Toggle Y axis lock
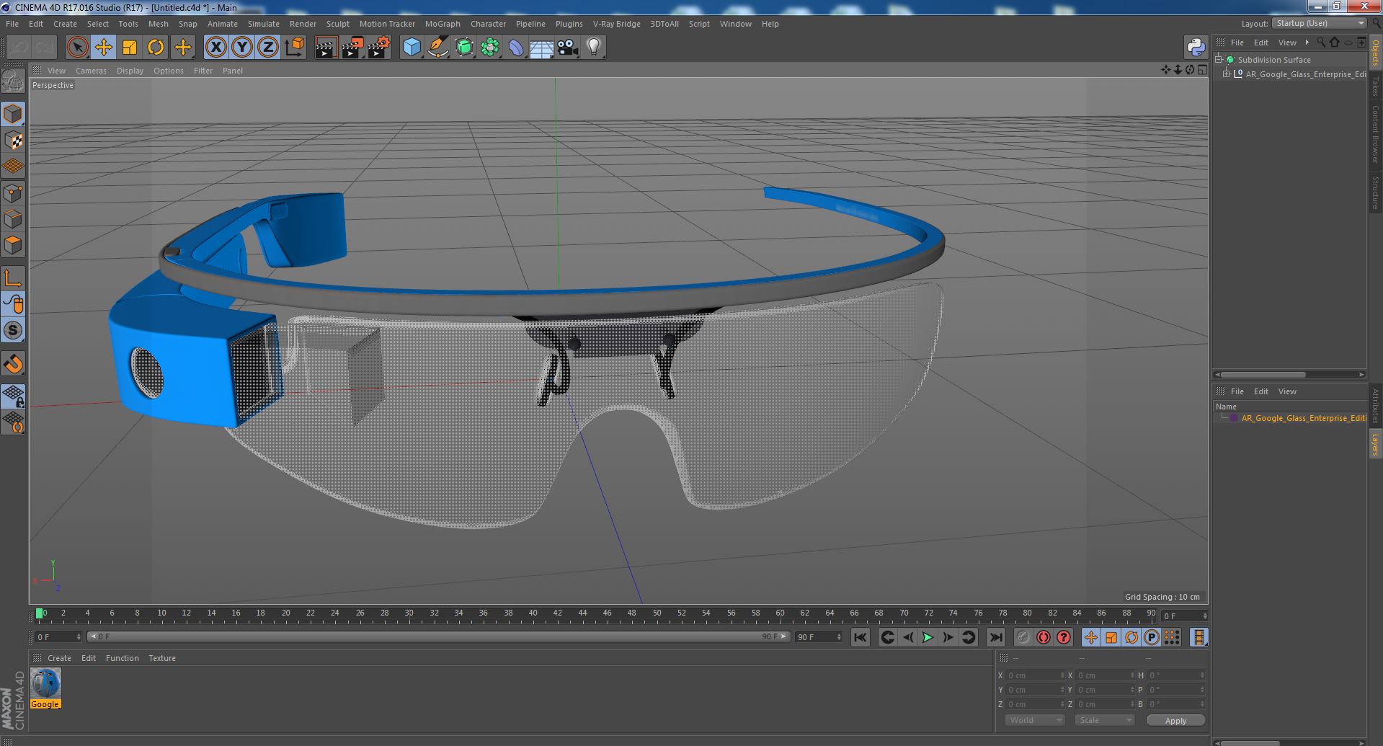 click(242, 48)
